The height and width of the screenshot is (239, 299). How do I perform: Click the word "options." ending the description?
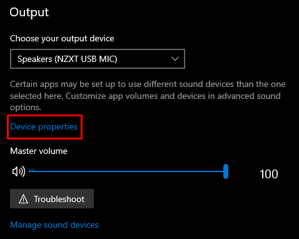(26, 108)
